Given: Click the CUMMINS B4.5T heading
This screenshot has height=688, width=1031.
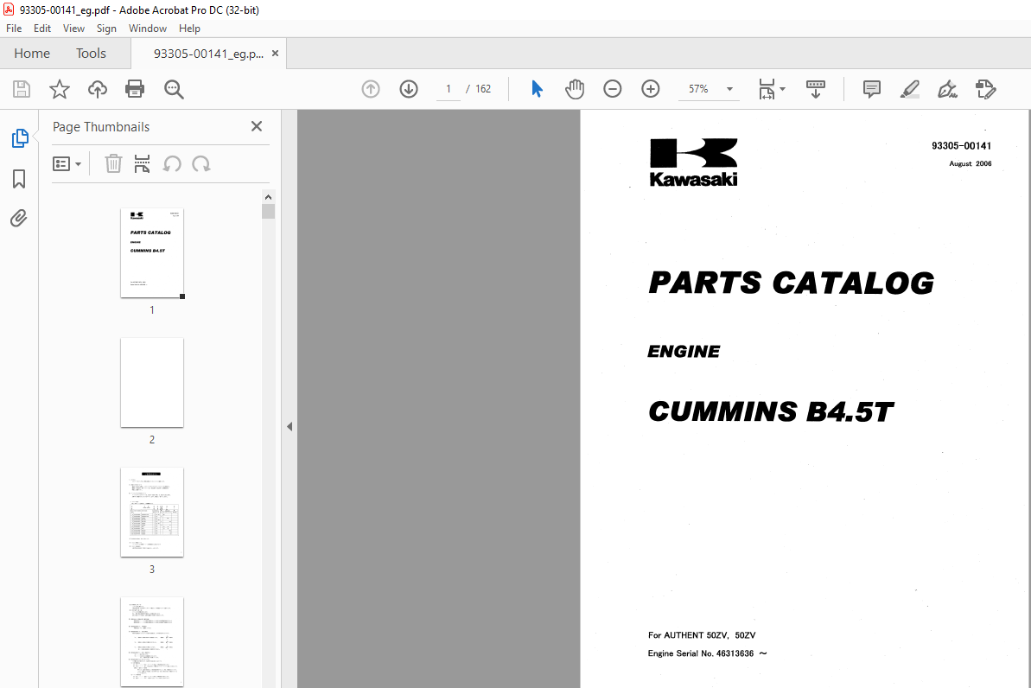Looking at the screenshot, I should pyautogui.click(x=771, y=411).
